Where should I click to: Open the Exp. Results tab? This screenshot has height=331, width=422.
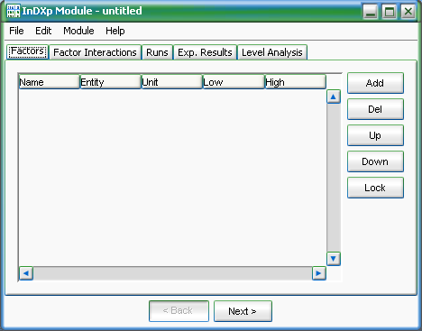(205, 52)
